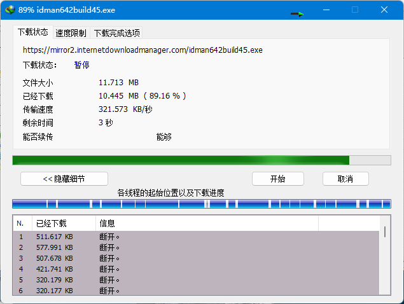Collapse details with << 隐藏细节 button

tap(64, 179)
